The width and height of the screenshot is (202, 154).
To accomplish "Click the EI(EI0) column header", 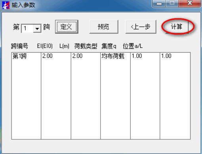I will click(x=45, y=46).
